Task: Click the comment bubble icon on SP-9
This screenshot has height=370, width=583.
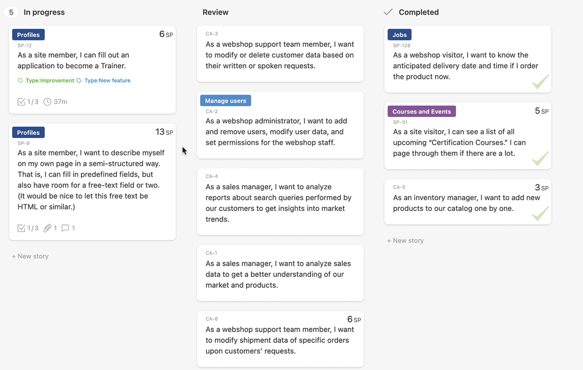Action: pyautogui.click(x=65, y=228)
